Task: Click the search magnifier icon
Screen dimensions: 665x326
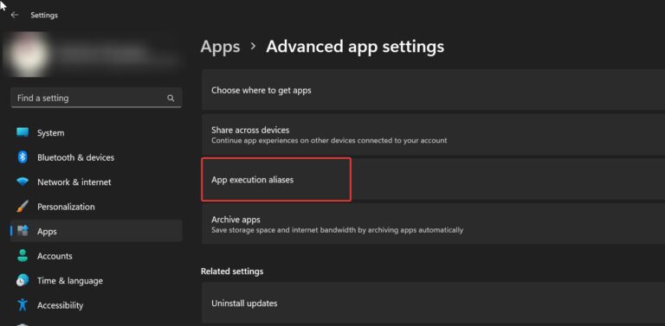Action: pyautogui.click(x=171, y=99)
